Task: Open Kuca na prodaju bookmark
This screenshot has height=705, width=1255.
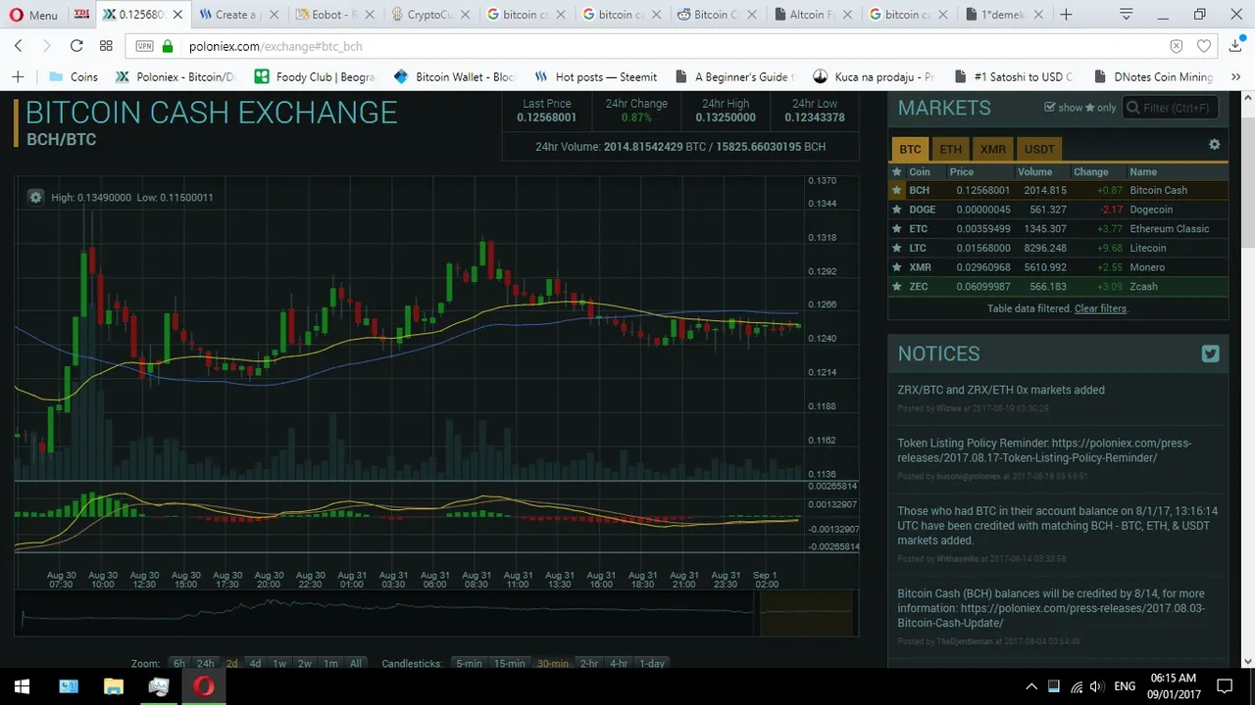Action: tap(875, 76)
